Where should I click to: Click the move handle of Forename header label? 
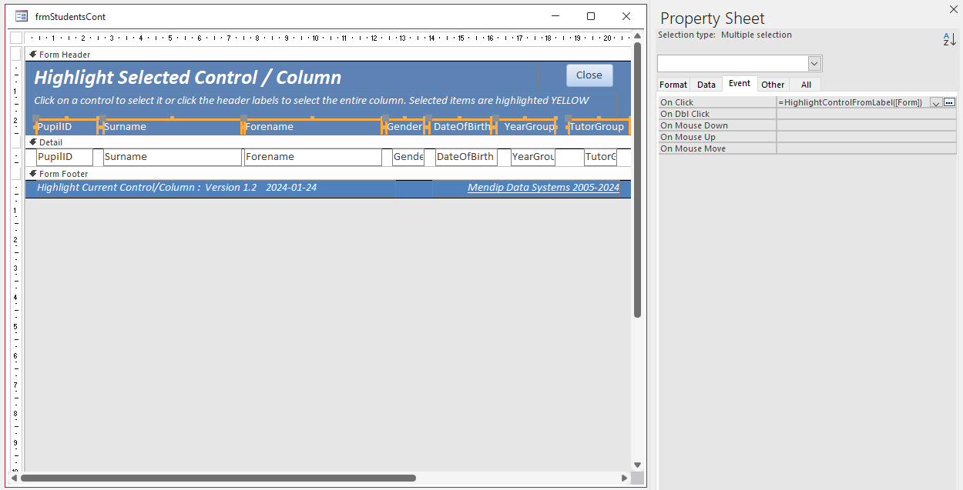[244, 118]
